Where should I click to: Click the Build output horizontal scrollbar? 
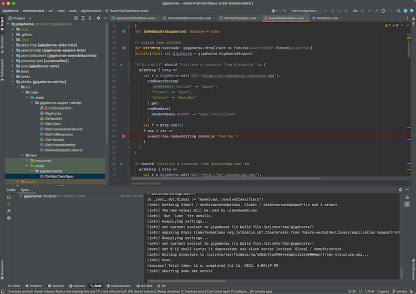[x=186, y=281]
